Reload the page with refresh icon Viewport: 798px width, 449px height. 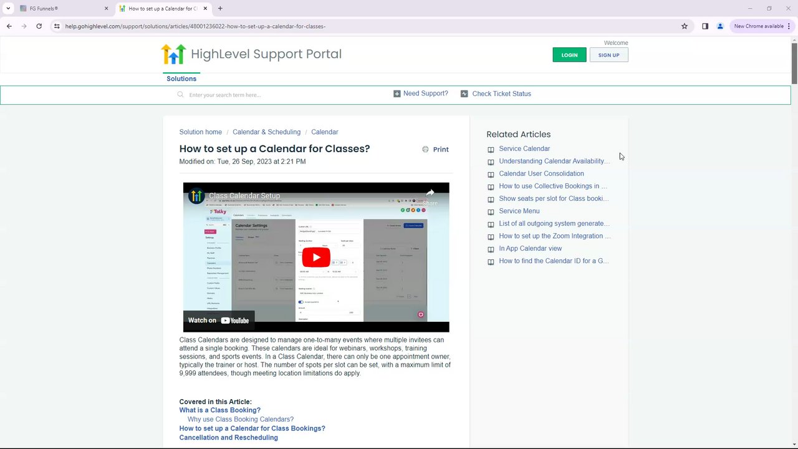39,26
